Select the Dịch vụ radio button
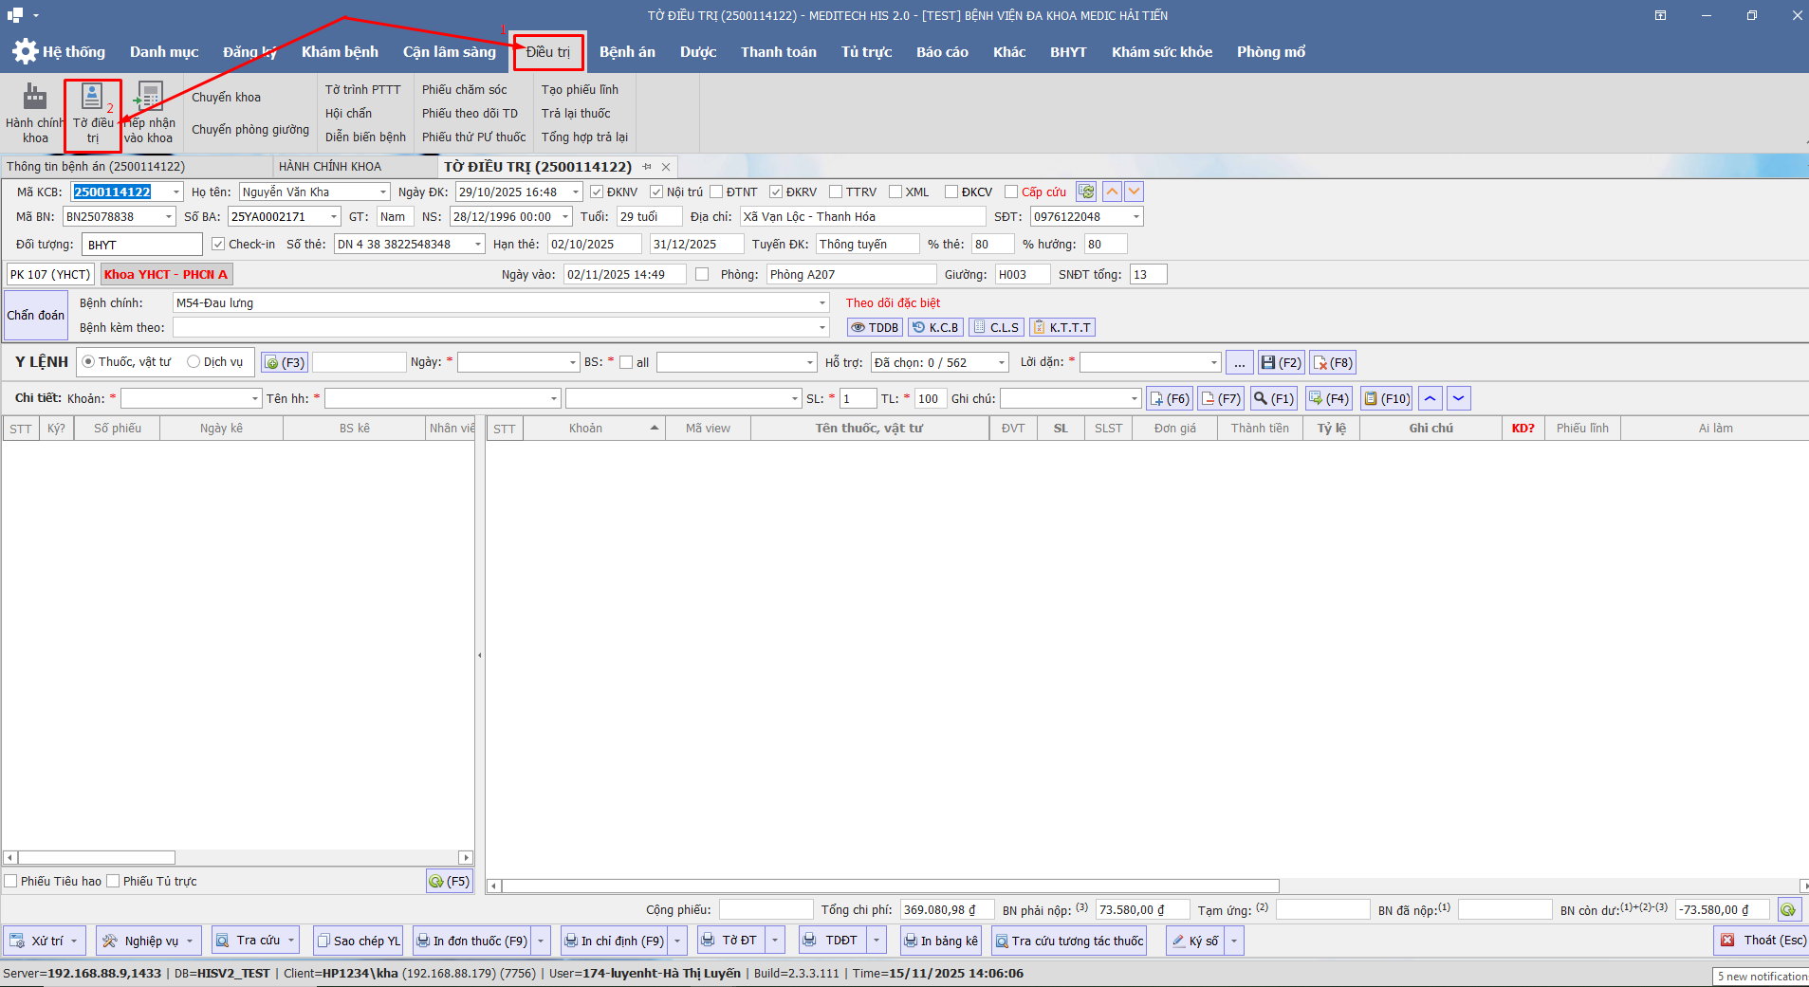The image size is (1809, 987). [194, 362]
